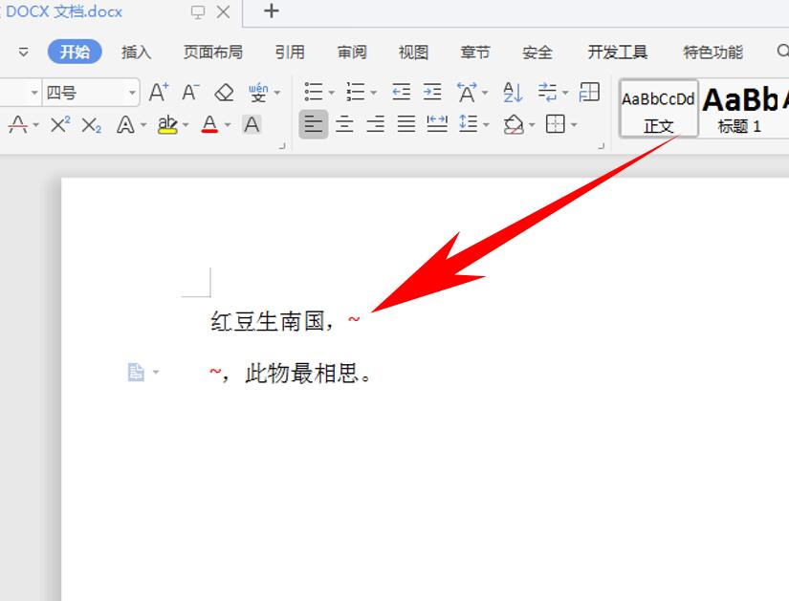
Task: Click the phonetic guide wén icon
Action: click(258, 93)
